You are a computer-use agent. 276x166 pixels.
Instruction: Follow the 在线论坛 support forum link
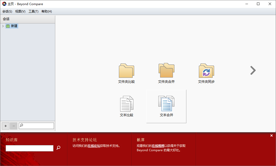94,146
